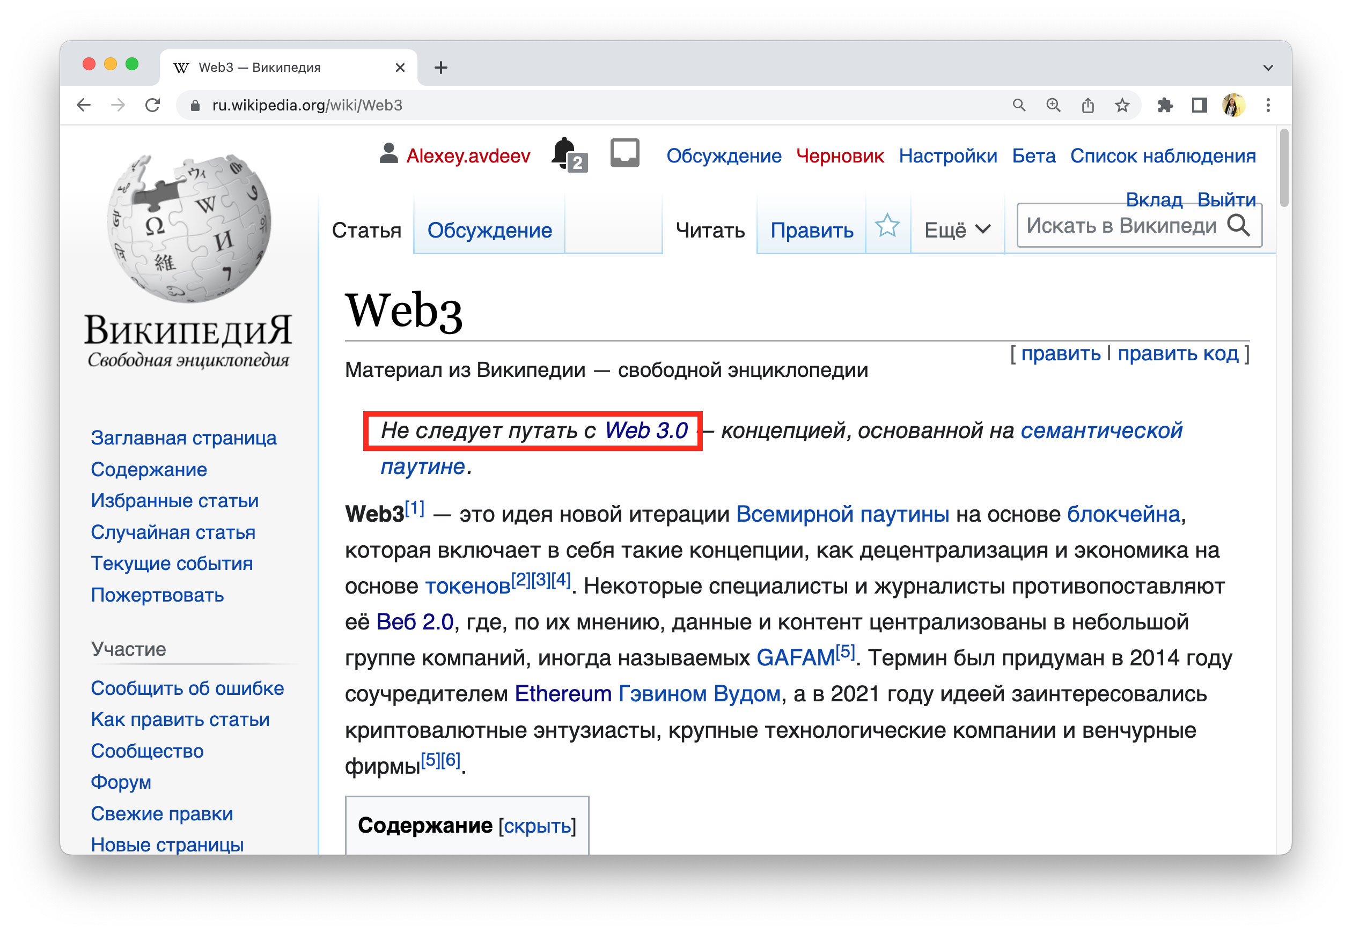Click the Wikipedia globe logo
The image size is (1352, 934).
click(x=188, y=228)
